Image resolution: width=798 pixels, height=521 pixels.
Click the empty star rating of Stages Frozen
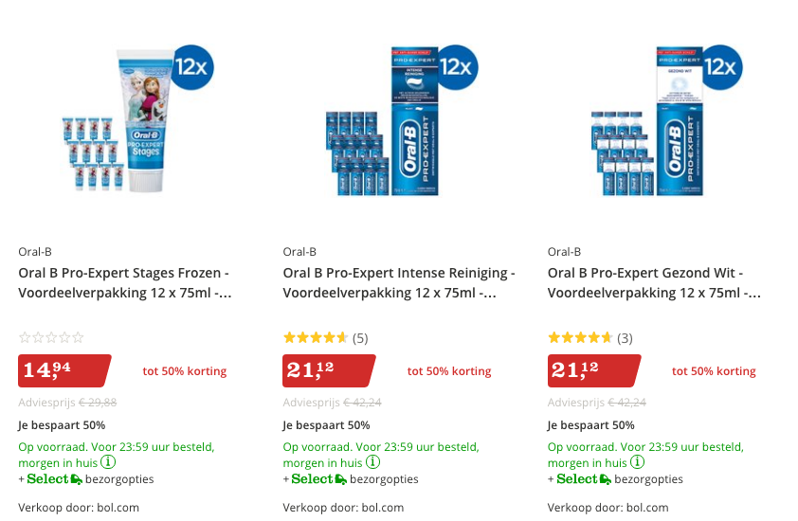(x=51, y=337)
